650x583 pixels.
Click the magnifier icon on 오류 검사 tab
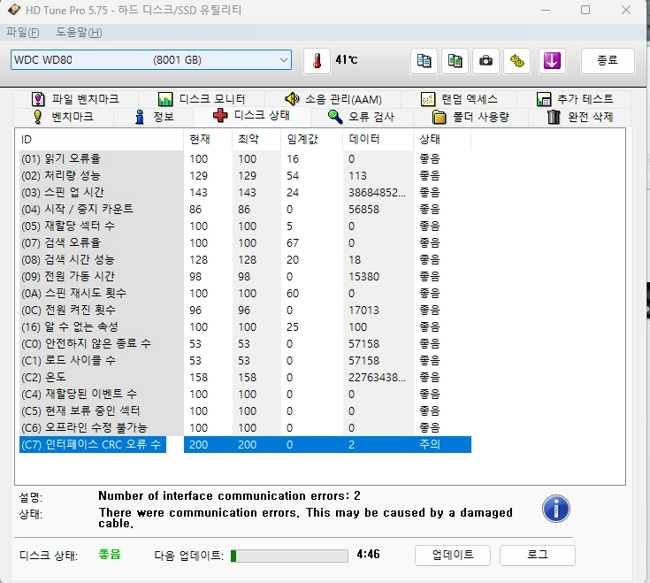335,117
